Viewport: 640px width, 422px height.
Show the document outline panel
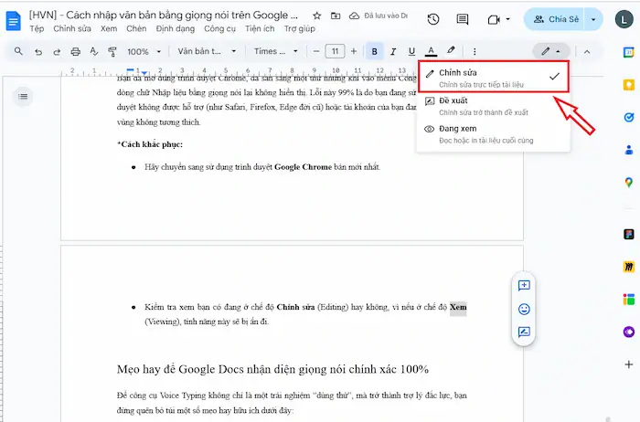[x=24, y=96]
